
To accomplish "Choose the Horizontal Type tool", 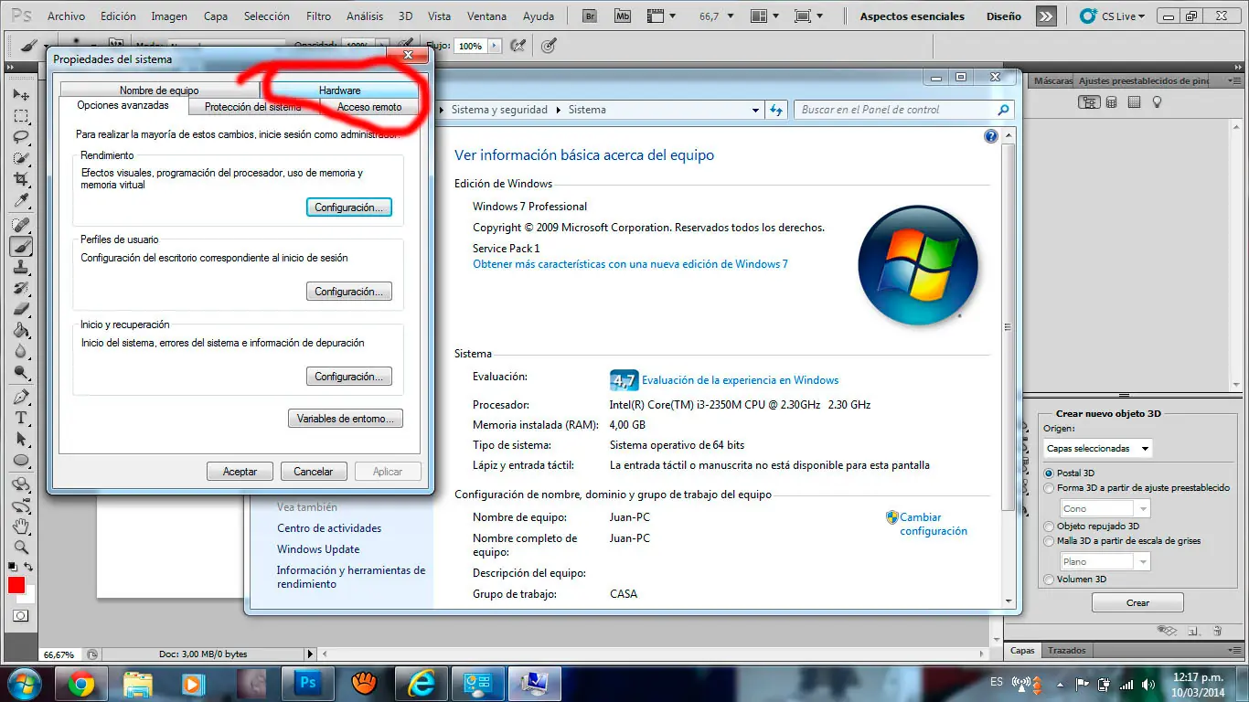I will click(21, 418).
